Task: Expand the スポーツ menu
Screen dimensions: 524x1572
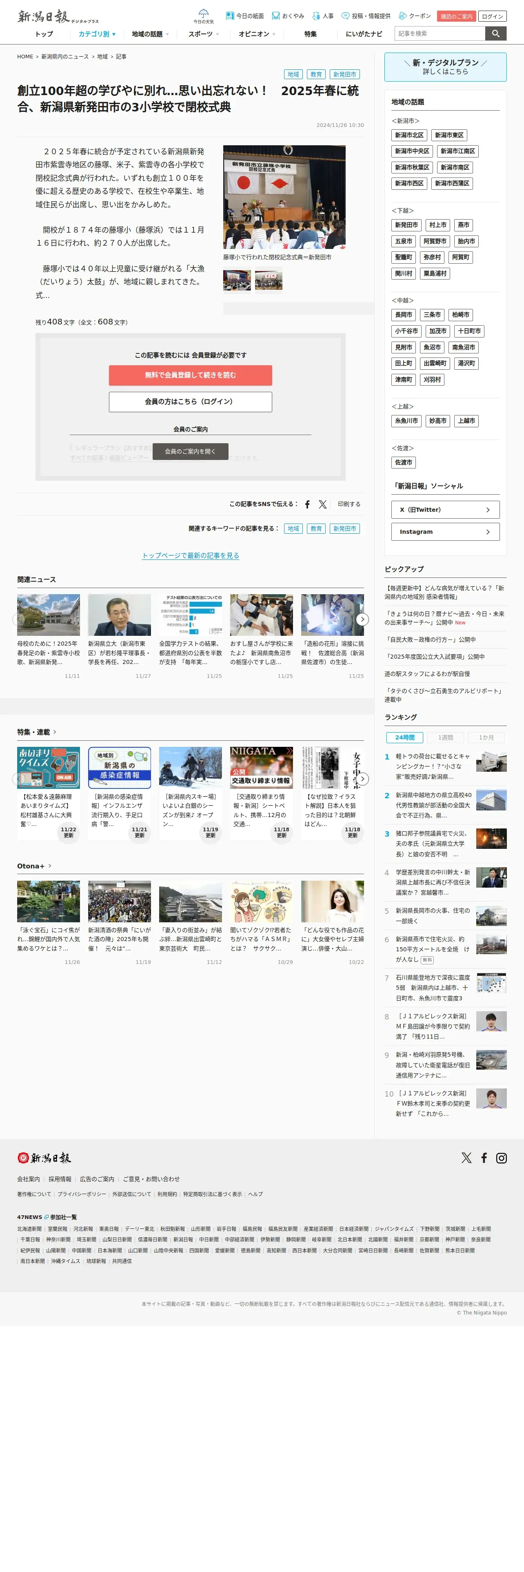Action: pos(203,34)
